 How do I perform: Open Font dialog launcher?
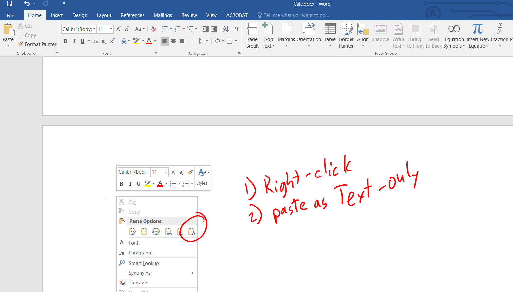156,53
